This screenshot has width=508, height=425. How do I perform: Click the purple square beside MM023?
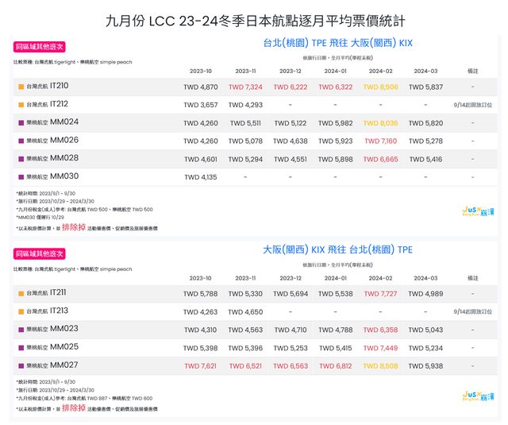coord(21,330)
